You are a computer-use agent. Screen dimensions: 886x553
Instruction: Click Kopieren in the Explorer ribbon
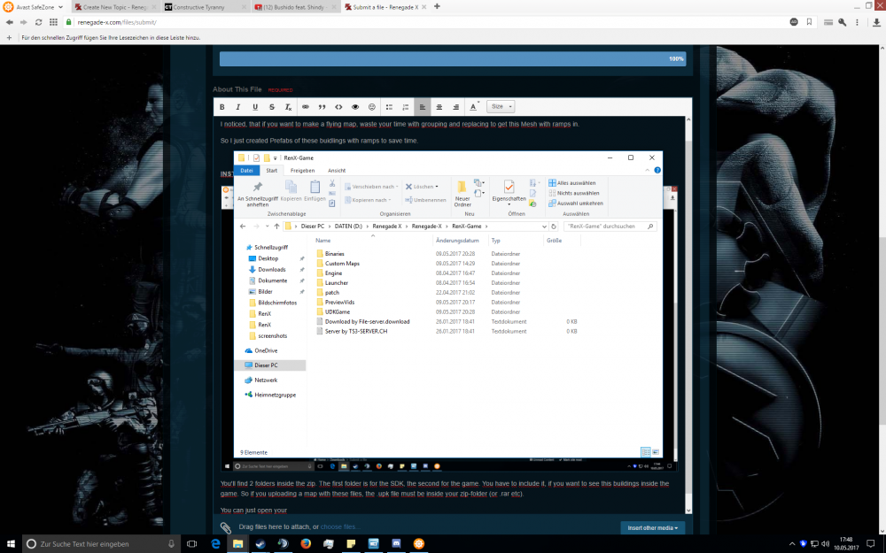click(x=291, y=191)
